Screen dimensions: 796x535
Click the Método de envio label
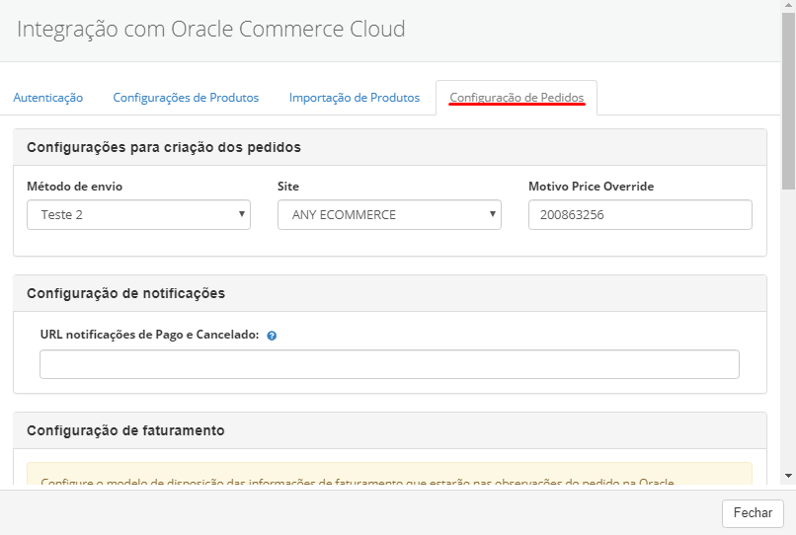[x=75, y=187]
